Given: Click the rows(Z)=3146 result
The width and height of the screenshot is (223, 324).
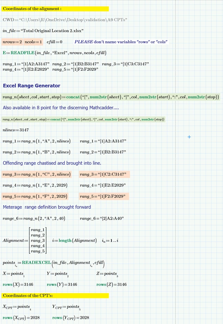Looking at the screenshot, I should click(x=112, y=284).
